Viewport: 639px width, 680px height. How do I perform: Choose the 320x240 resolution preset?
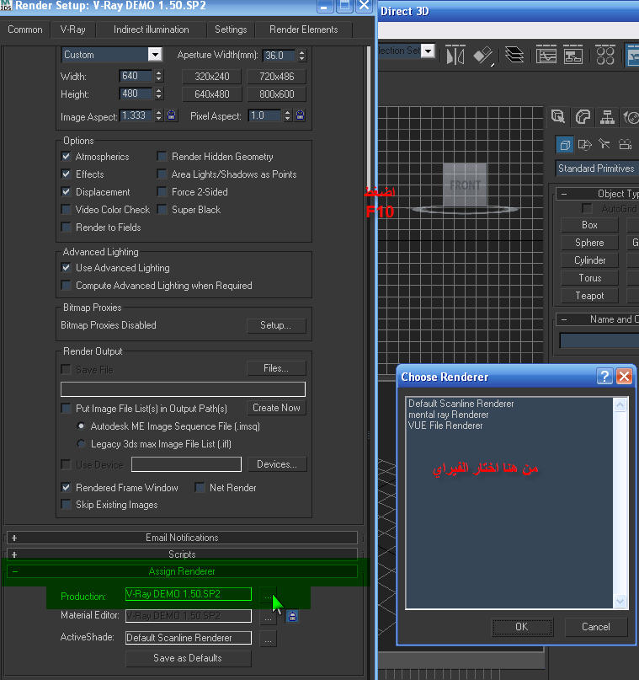pos(212,77)
